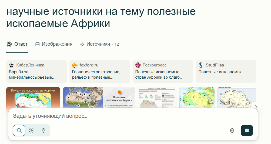The image size is (271, 144).
Task: Click the Ответ tab icon
Action: (x=9, y=44)
